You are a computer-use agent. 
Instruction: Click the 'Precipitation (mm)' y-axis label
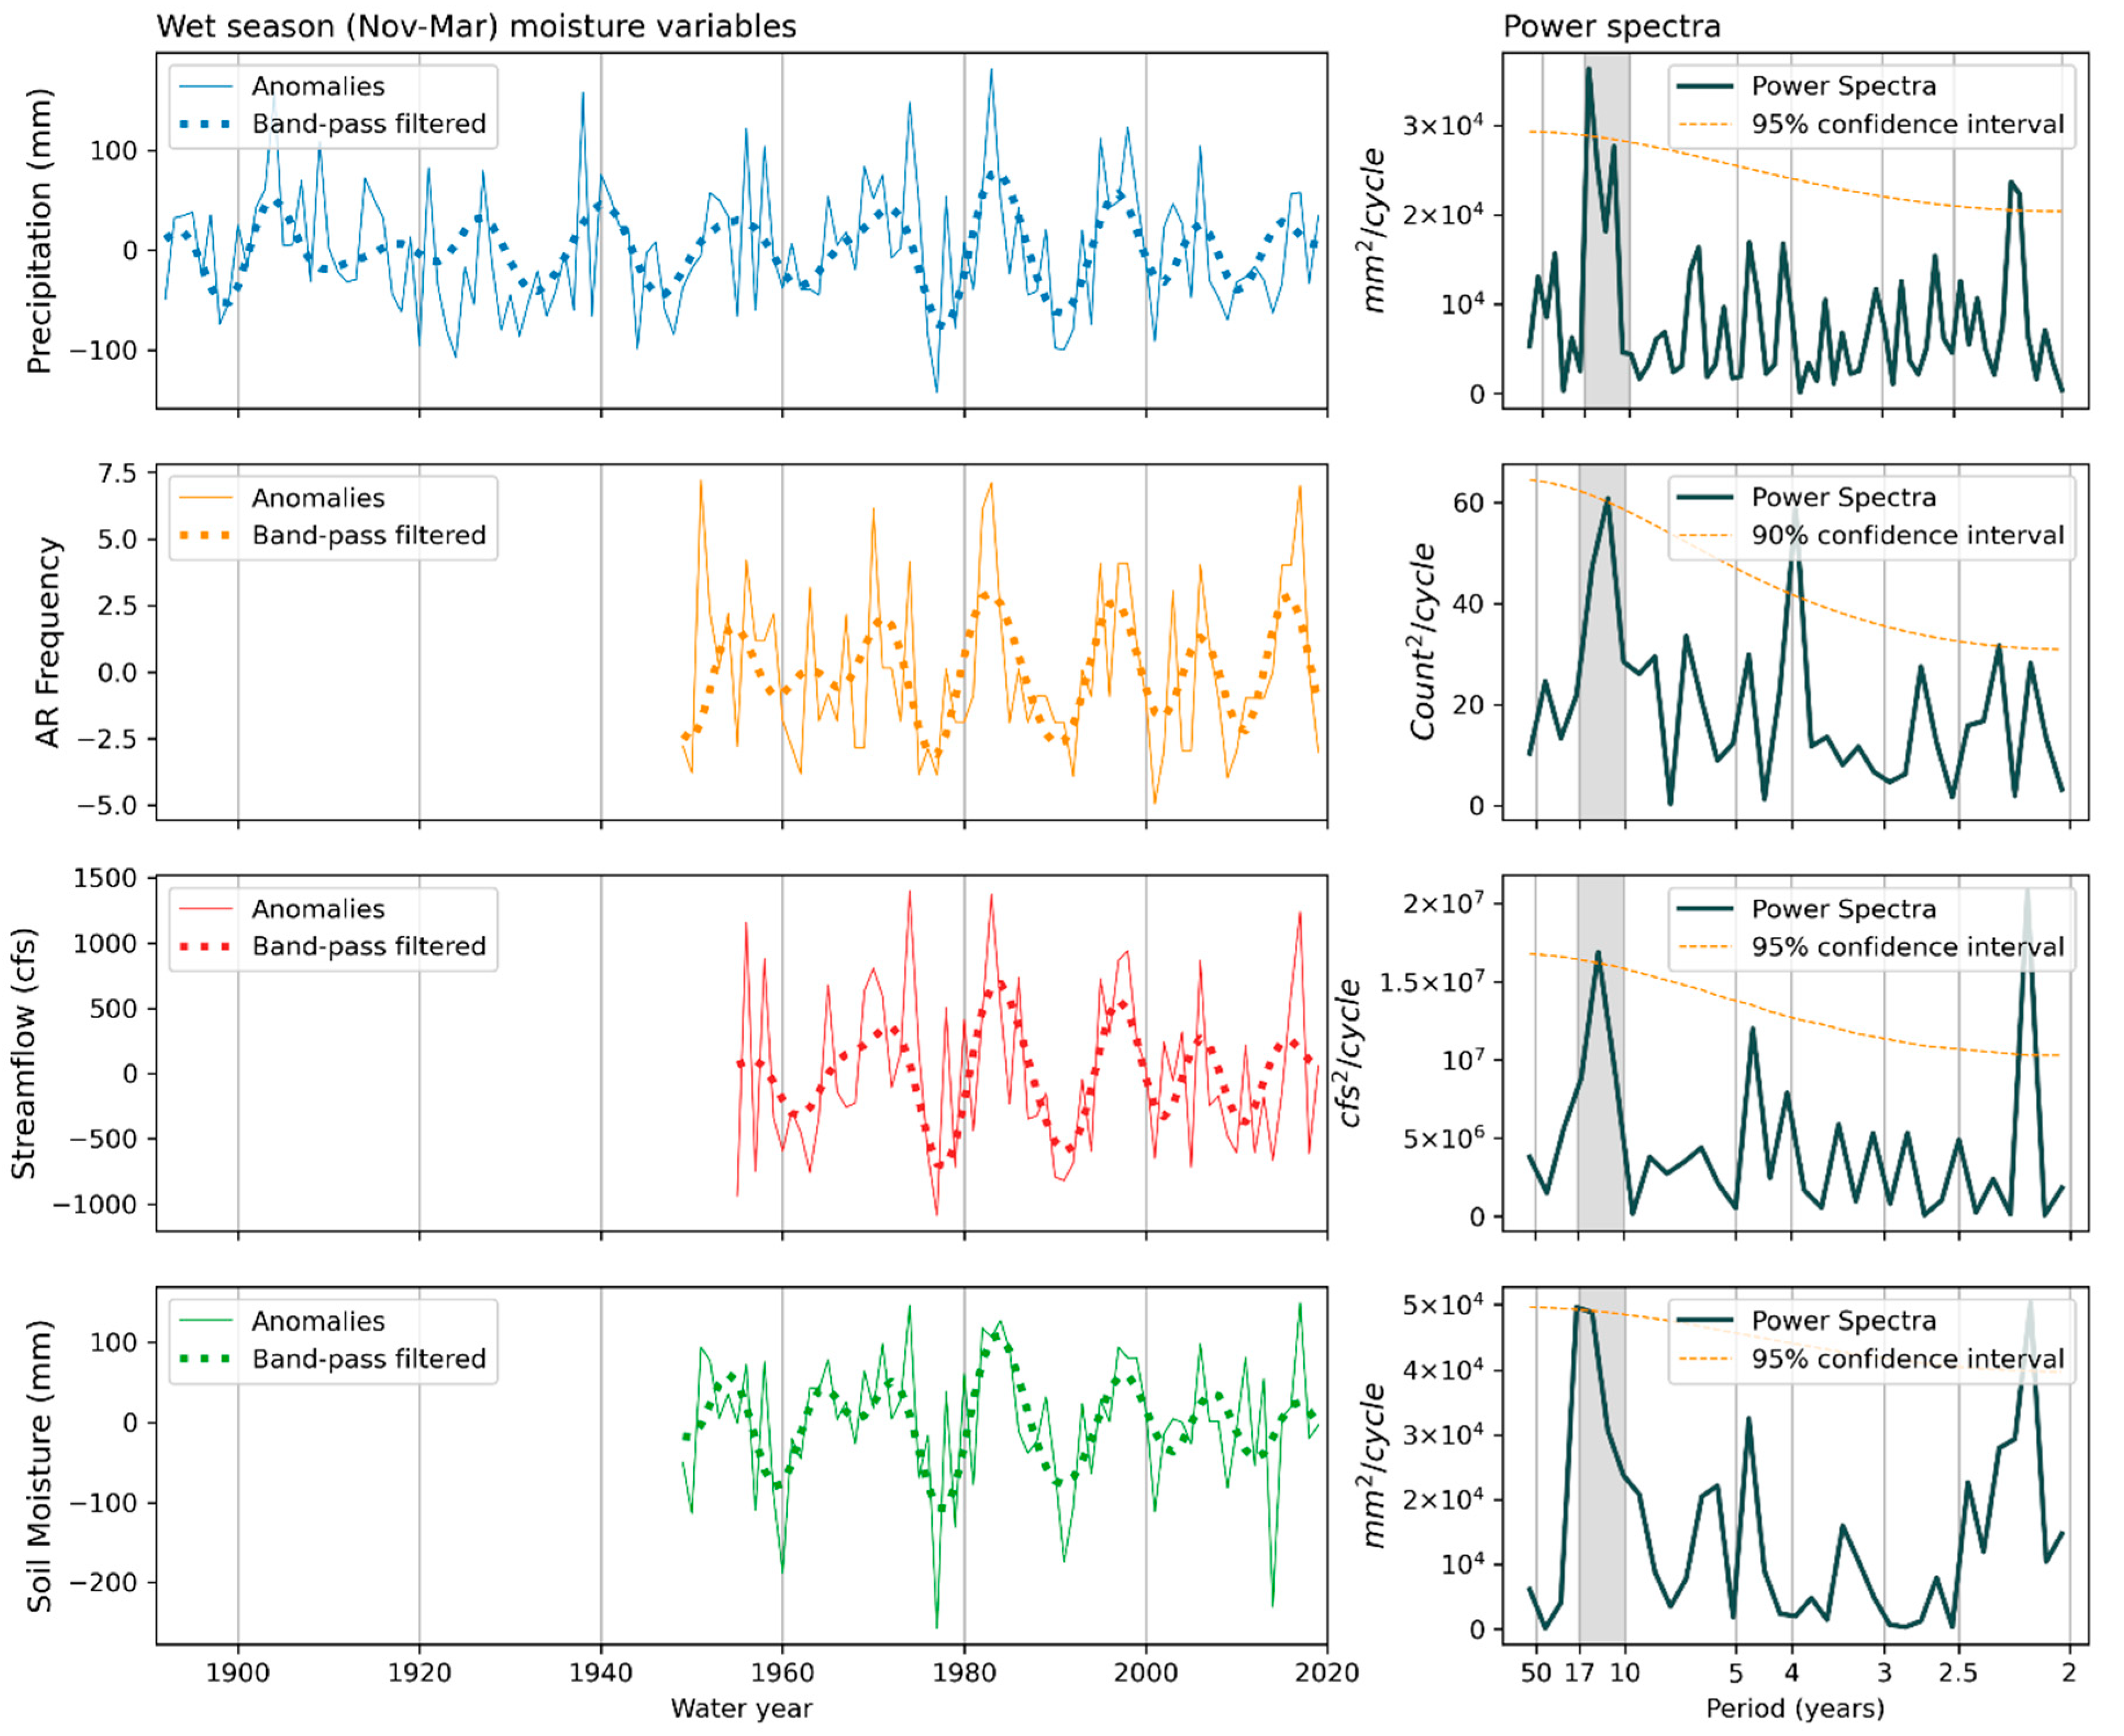[39, 232]
